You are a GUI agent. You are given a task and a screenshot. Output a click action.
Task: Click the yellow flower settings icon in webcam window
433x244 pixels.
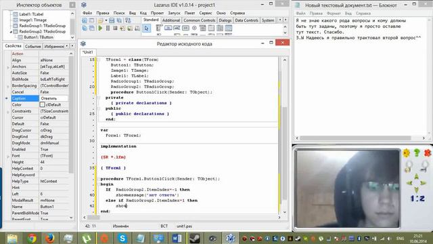[x=407, y=153]
